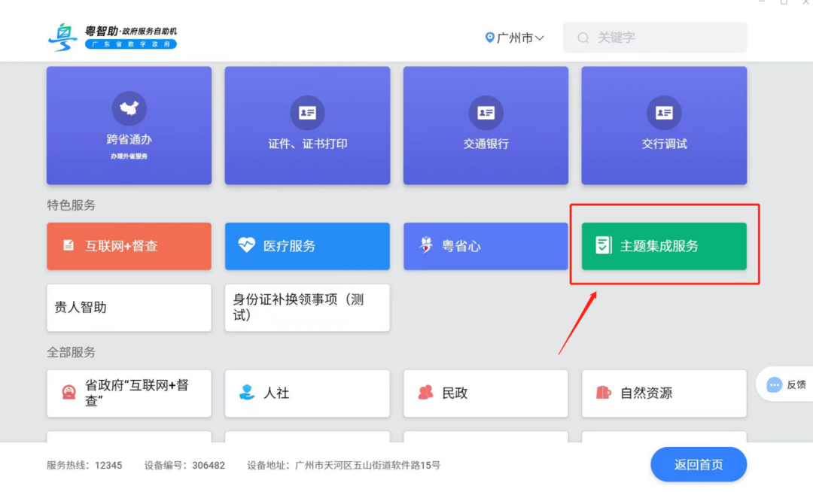Open the 跨省通办 cross-province service icon

pyautogui.click(x=128, y=110)
